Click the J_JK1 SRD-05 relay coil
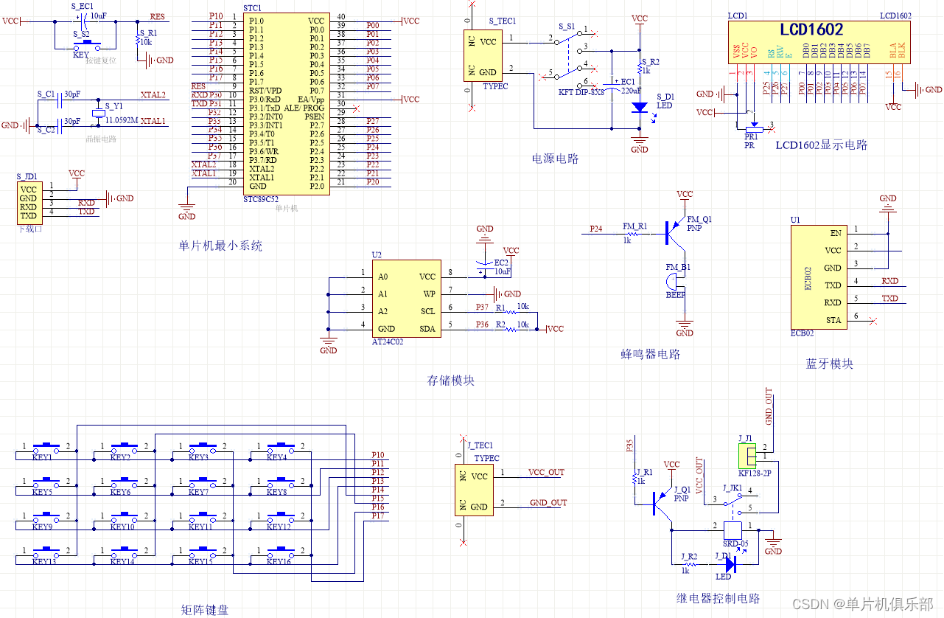 point(733,530)
